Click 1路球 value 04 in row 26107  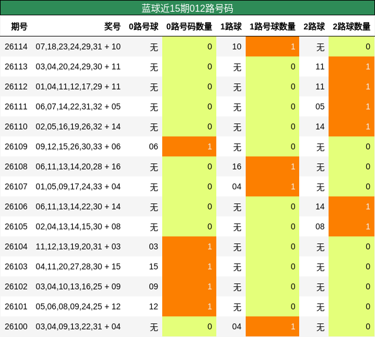click(237, 186)
